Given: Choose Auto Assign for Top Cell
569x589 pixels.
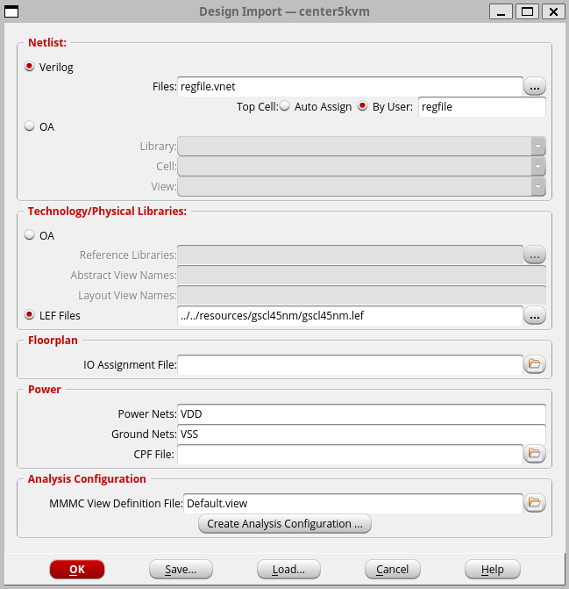Looking at the screenshot, I should [285, 106].
